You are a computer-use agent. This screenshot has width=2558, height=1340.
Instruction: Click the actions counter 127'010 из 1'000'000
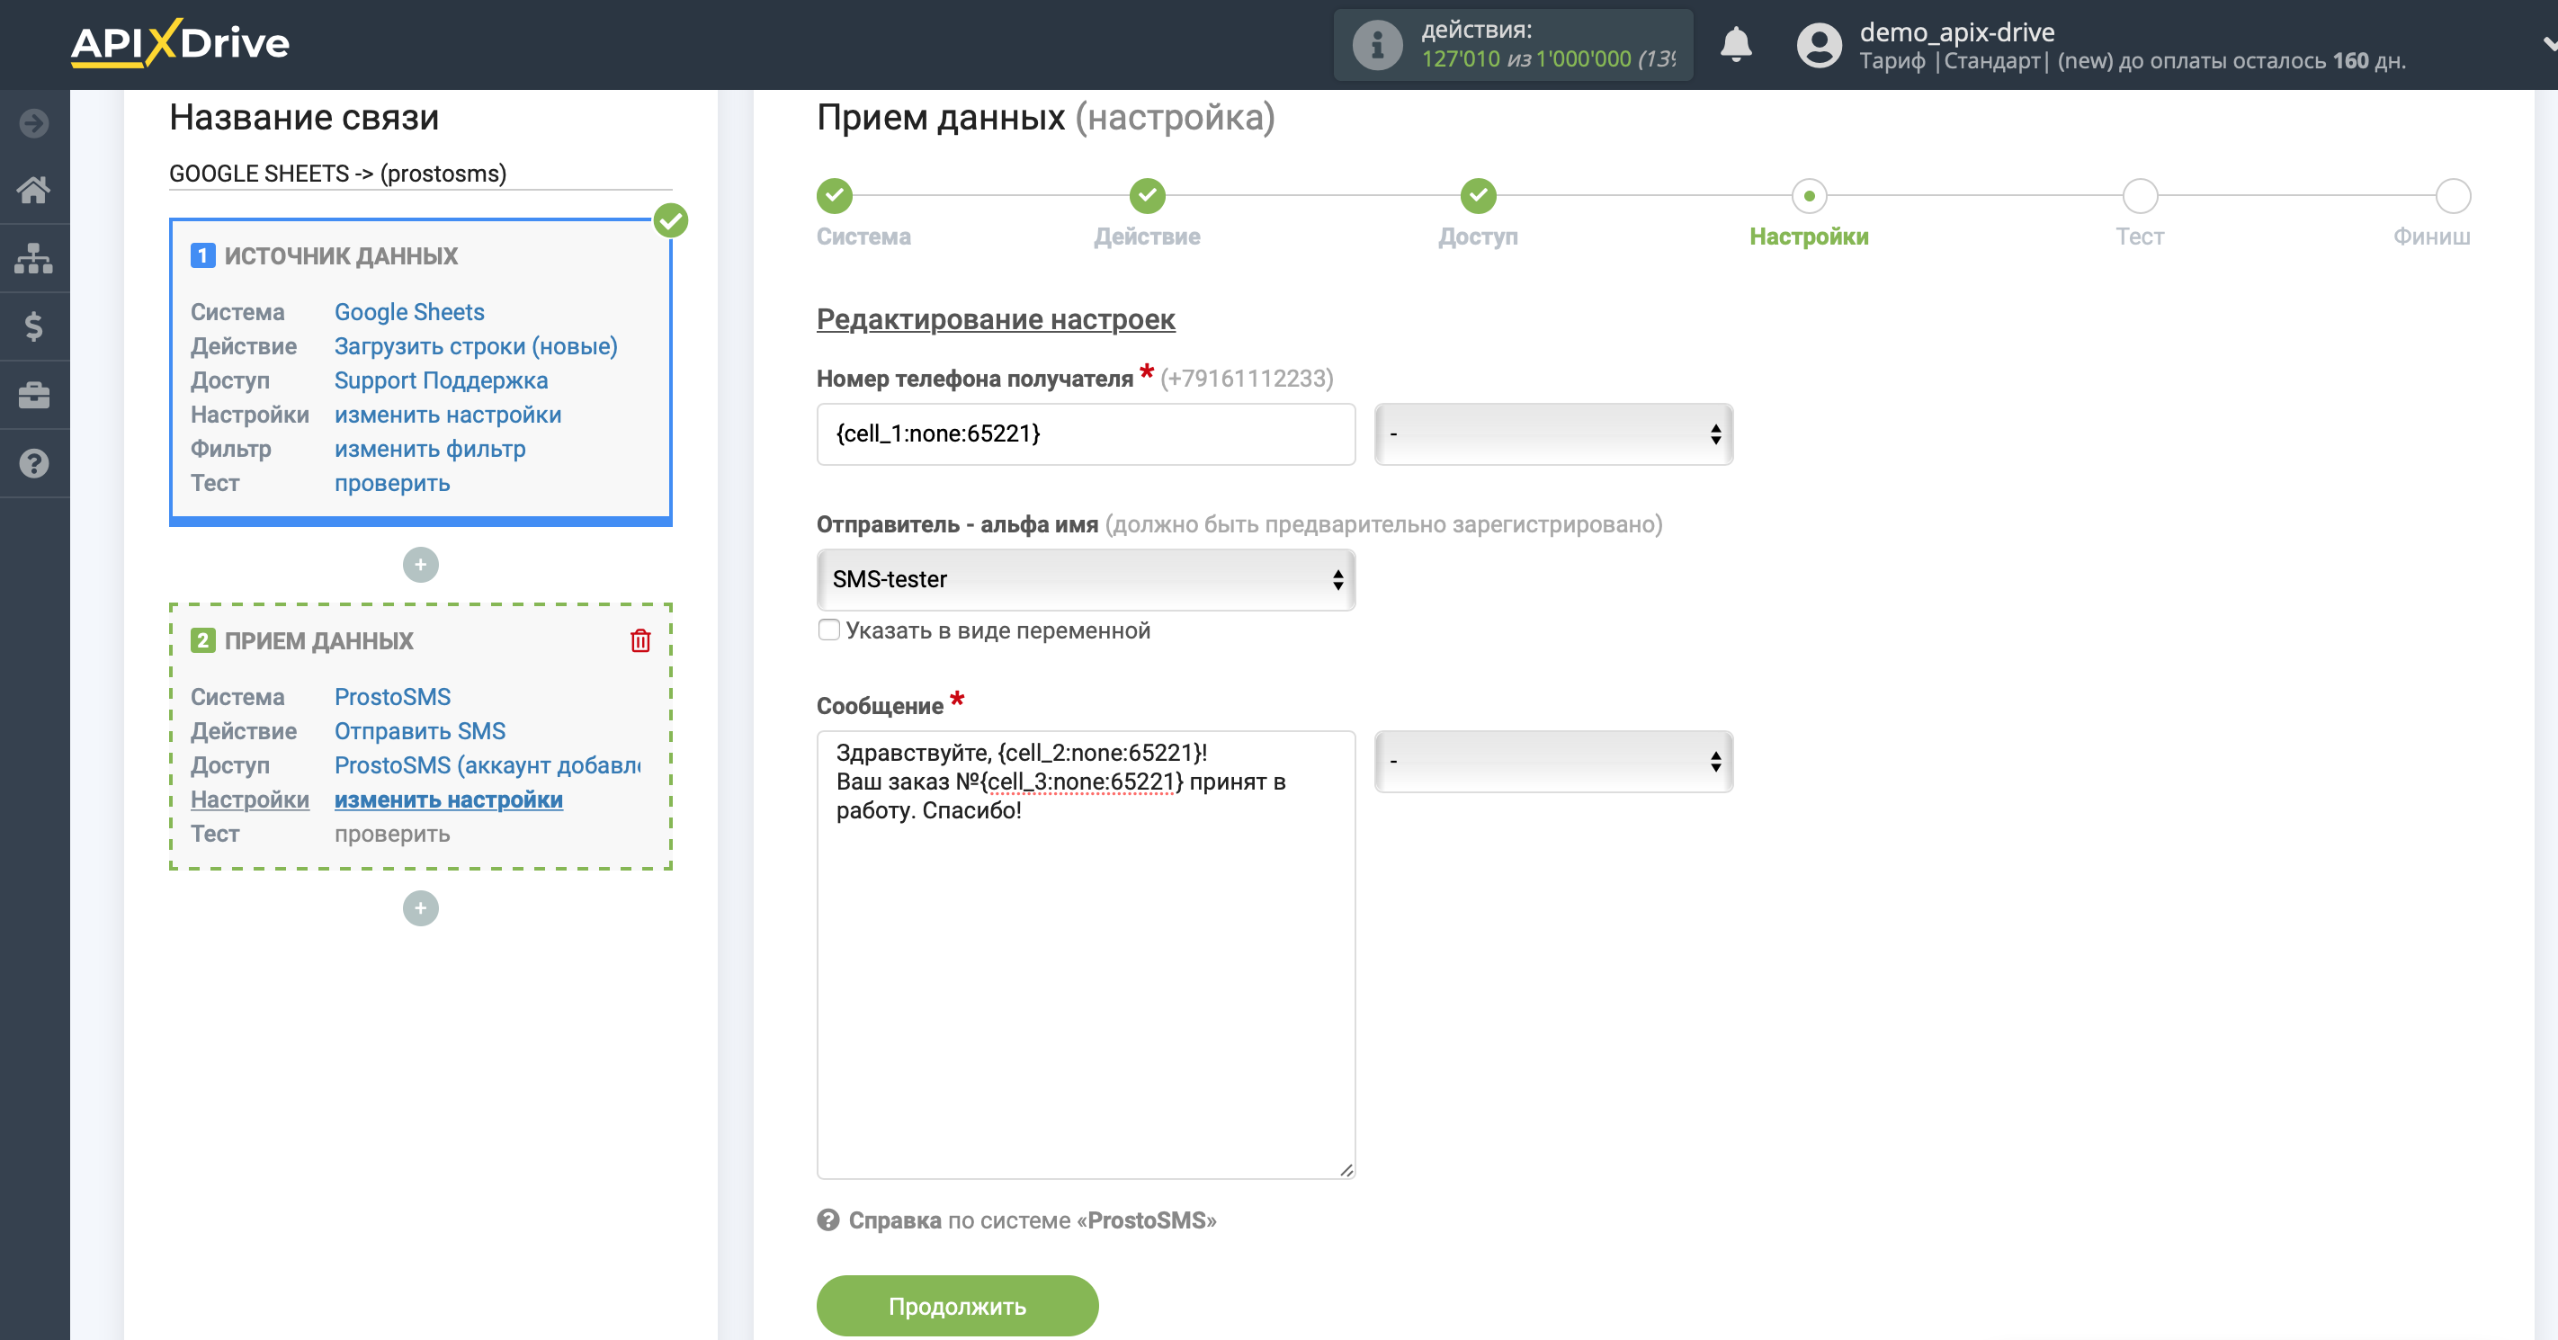click(1548, 58)
